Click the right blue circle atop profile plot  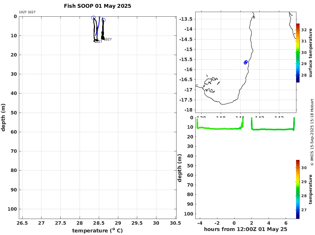point(103,20)
